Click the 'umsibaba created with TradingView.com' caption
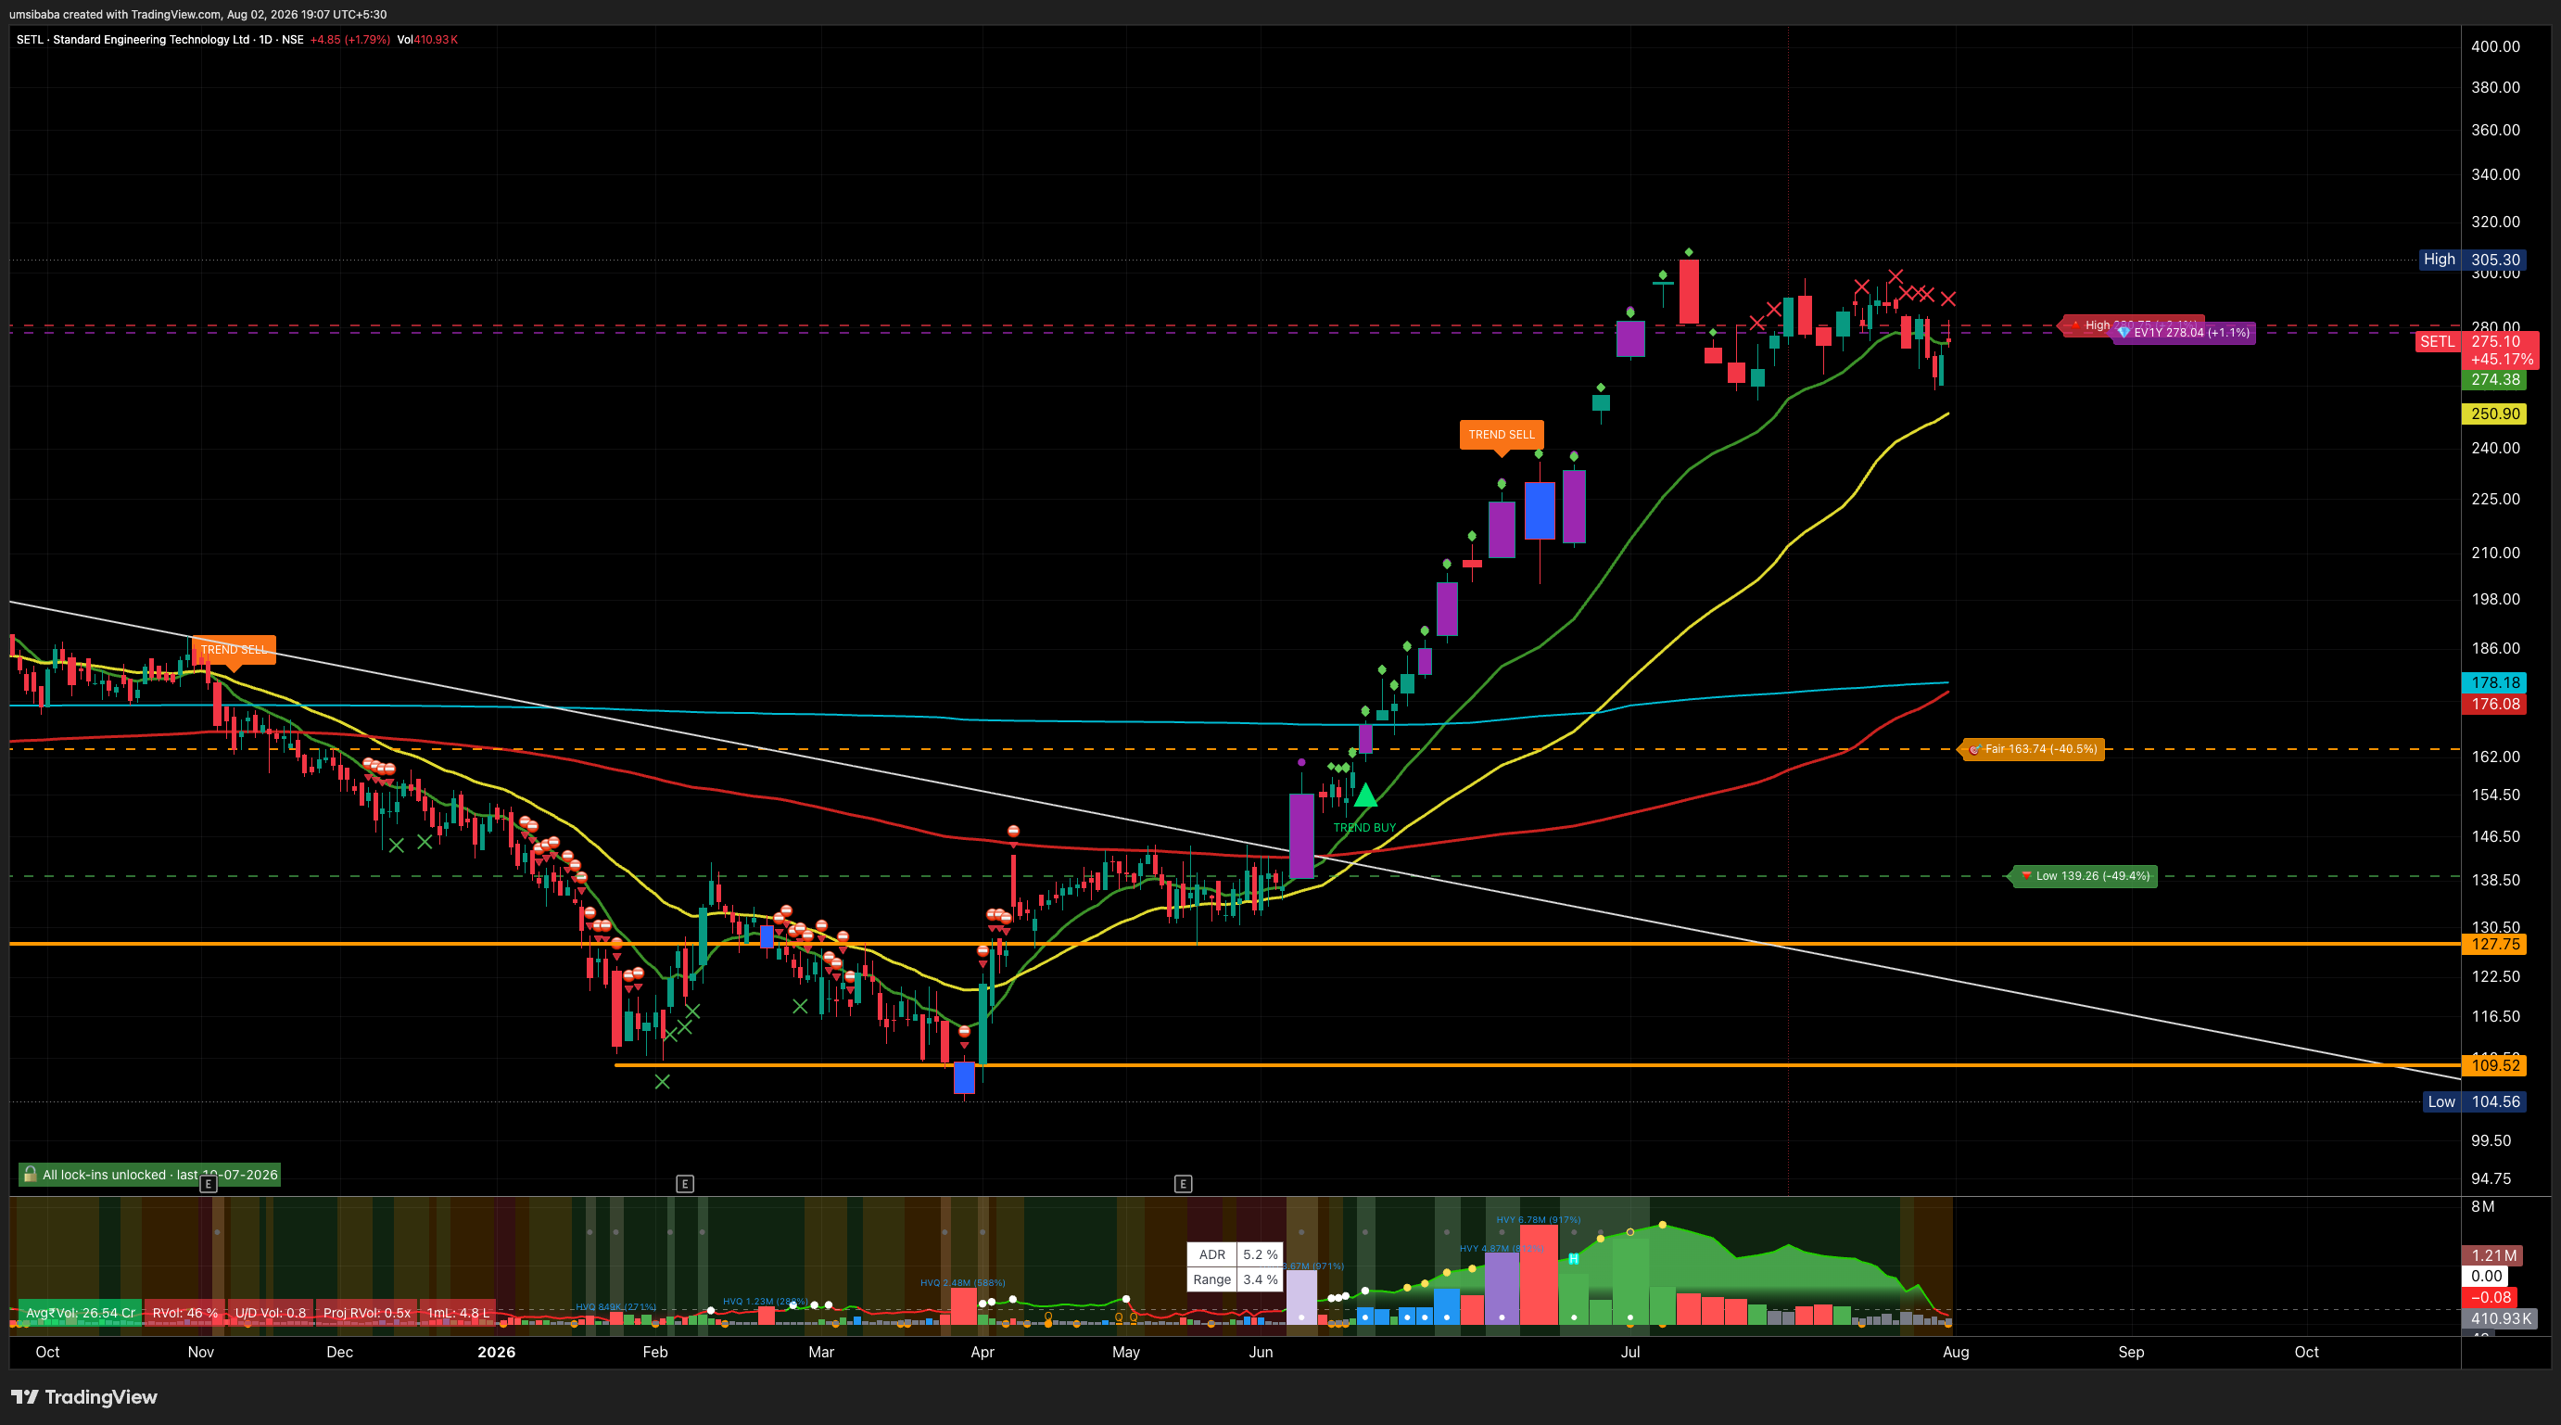2561x1425 pixels. [114, 14]
